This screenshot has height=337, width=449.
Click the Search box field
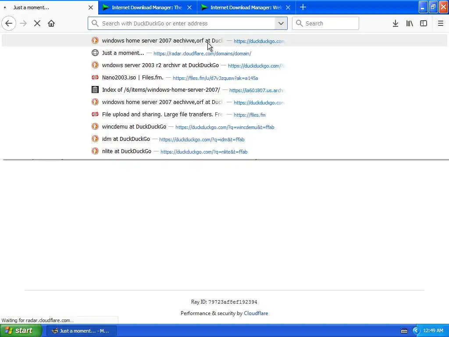pos(325,23)
